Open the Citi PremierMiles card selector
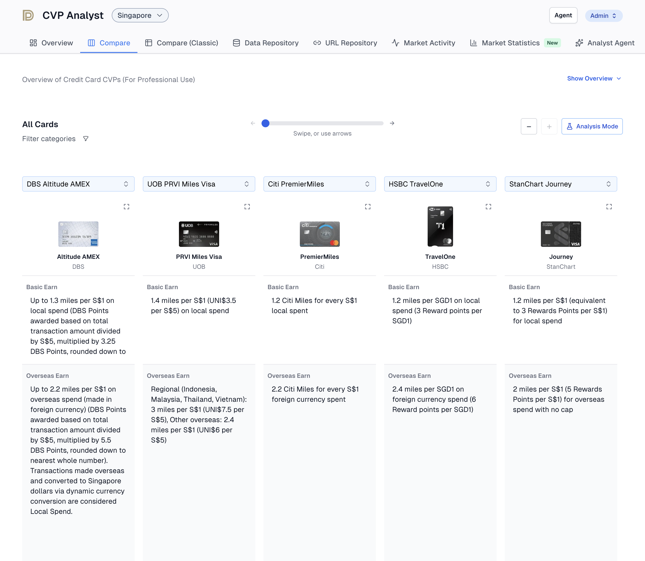The width and height of the screenshot is (645, 561). click(x=320, y=184)
